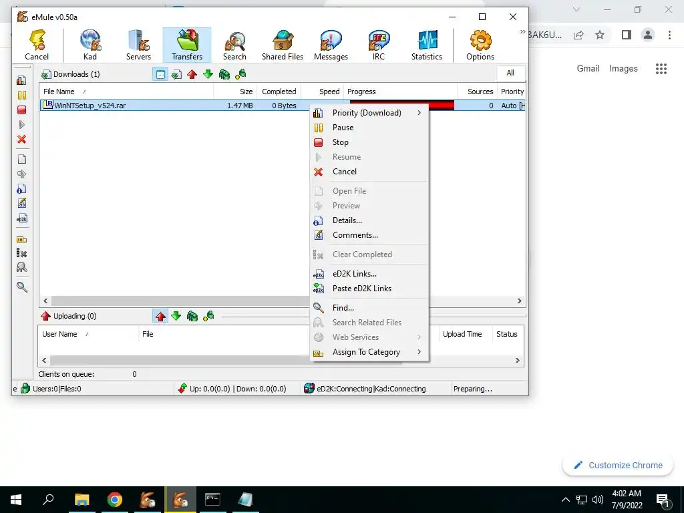The image size is (684, 513).
Task: Open the Search window
Action: pyautogui.click(x=234, y=45)
